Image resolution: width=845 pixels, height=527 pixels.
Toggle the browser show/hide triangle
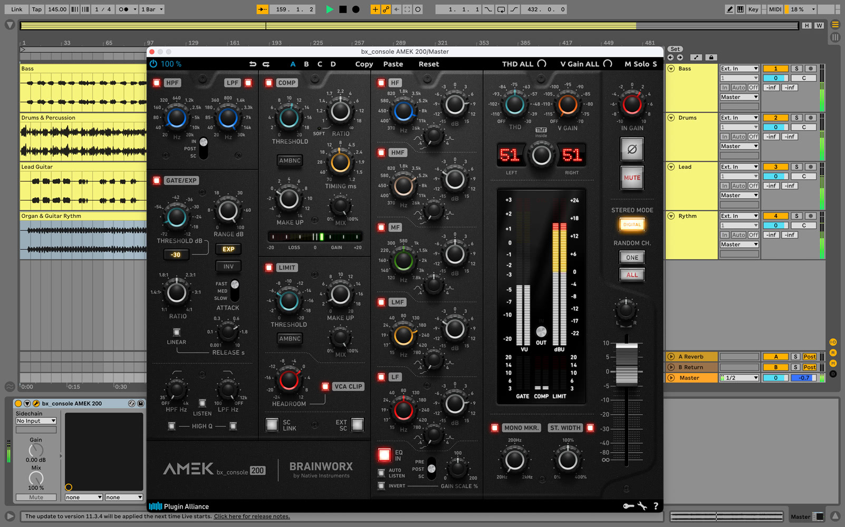[9, 25]
